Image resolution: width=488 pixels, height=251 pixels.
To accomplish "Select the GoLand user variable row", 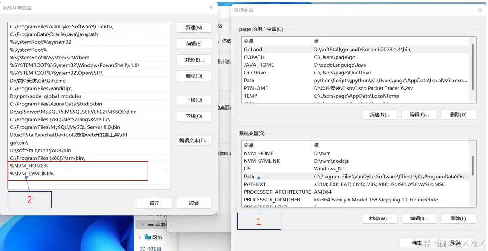I will click(x=355, y=49).
